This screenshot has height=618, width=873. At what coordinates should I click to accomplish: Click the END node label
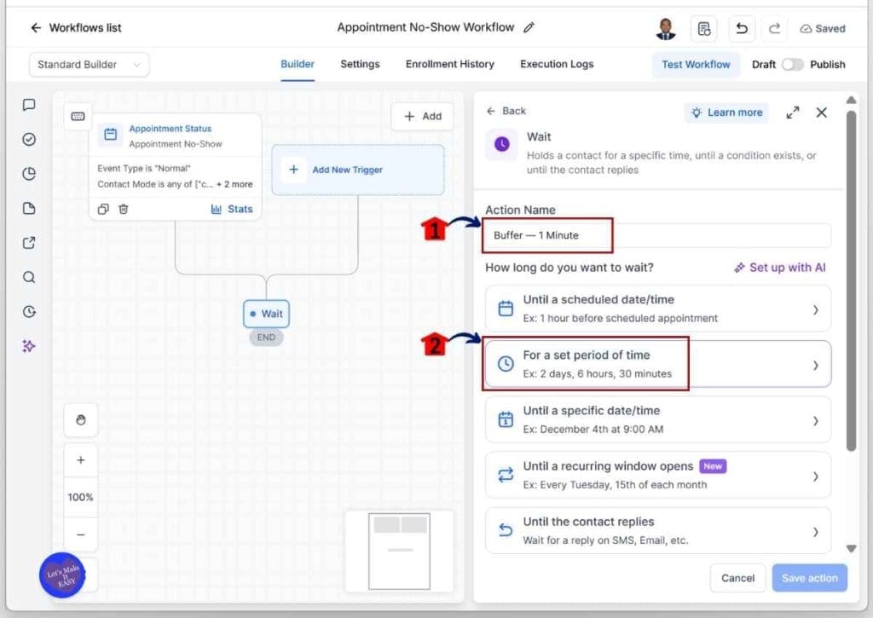click(x=266, y=338)
